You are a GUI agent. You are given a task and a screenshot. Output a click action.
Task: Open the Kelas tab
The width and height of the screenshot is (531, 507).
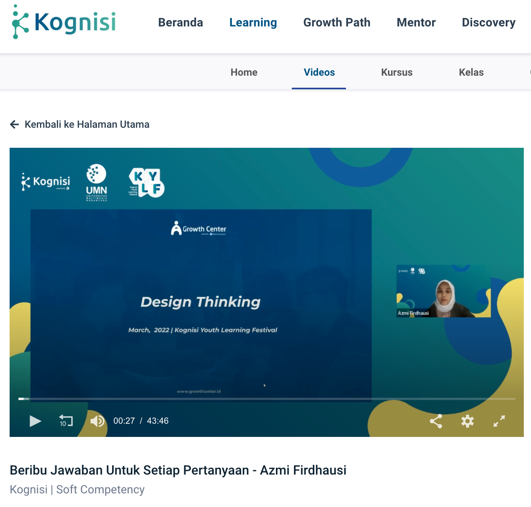click(x=471, y=72)
